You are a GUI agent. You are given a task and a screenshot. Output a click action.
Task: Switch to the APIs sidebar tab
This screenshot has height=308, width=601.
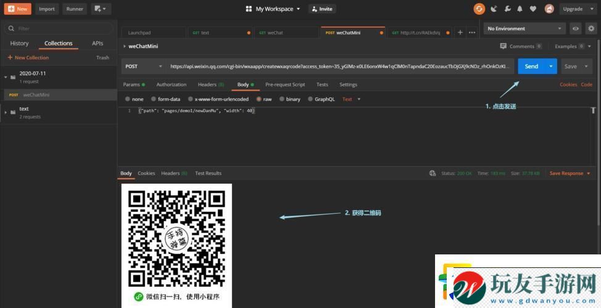pos(97,43)
